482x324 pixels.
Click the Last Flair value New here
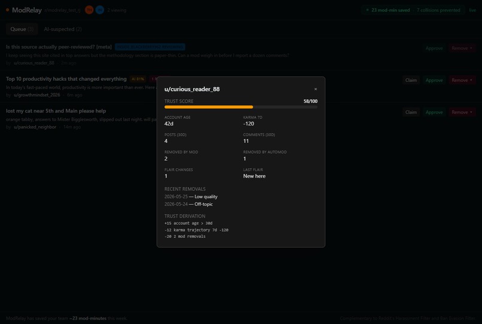(254, 176)
